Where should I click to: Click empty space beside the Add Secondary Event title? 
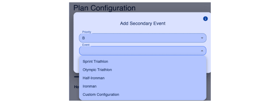(x=184, y=23)
